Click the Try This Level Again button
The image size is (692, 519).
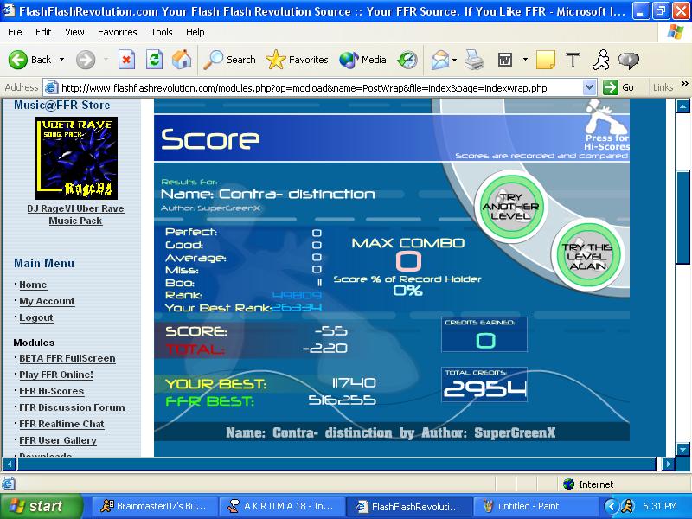pos(587,256)
